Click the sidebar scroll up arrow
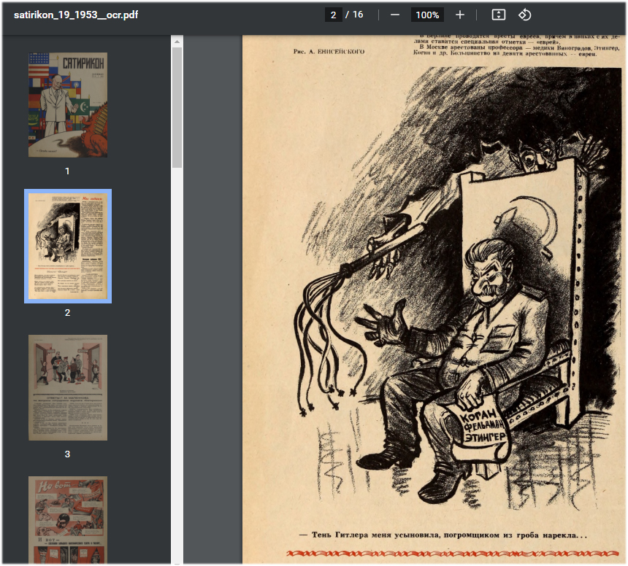The width and height of the screenshot is (628, 566). pos(177,41)
